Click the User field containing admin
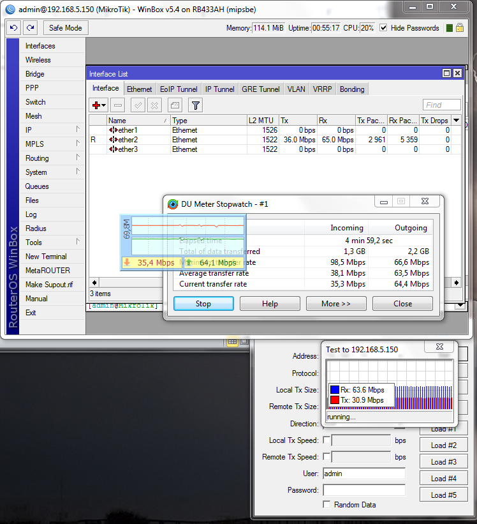The image size is (477, 524). [x=364, y=474]
